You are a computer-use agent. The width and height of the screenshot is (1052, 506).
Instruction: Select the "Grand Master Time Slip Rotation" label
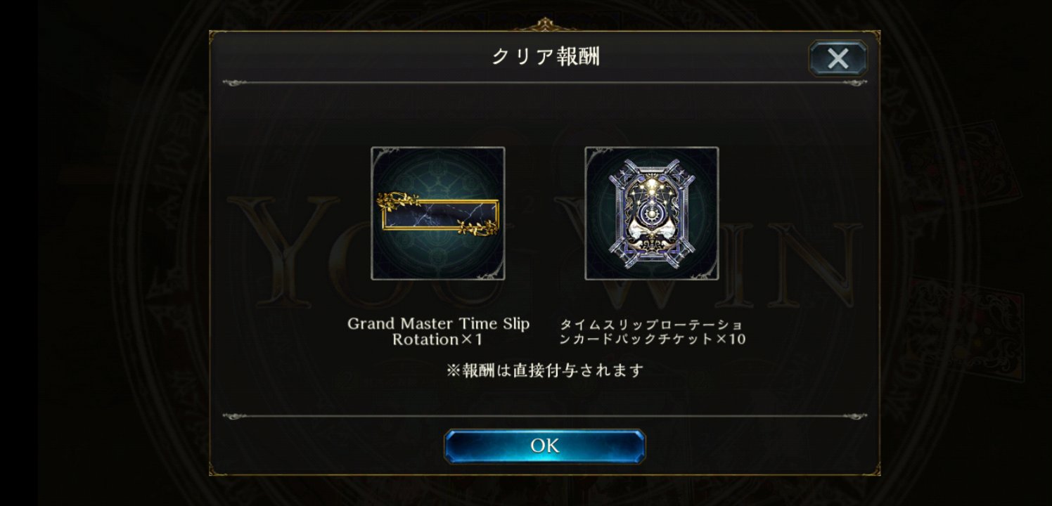pyautogui.click(x=439, y=332)
